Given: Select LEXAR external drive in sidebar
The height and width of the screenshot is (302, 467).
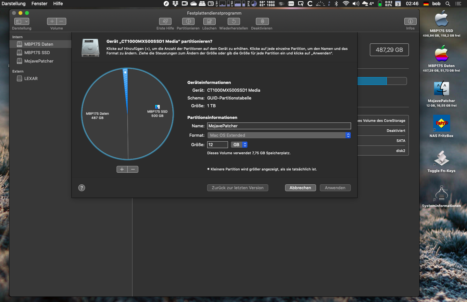Looking at the screenshot, I should [x=31, y=79].
